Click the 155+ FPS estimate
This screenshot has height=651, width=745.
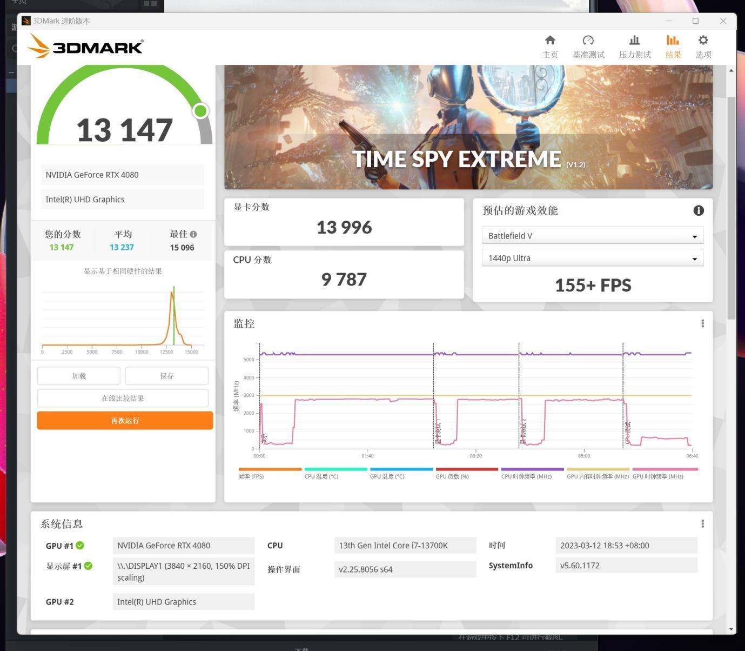pos(593,285)
